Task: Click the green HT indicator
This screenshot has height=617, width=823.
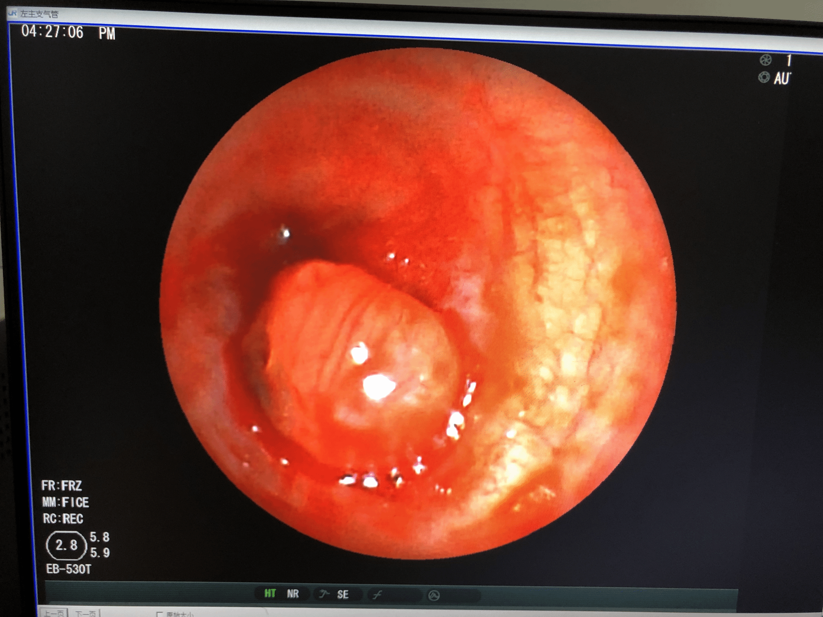Action: point(270,593)
